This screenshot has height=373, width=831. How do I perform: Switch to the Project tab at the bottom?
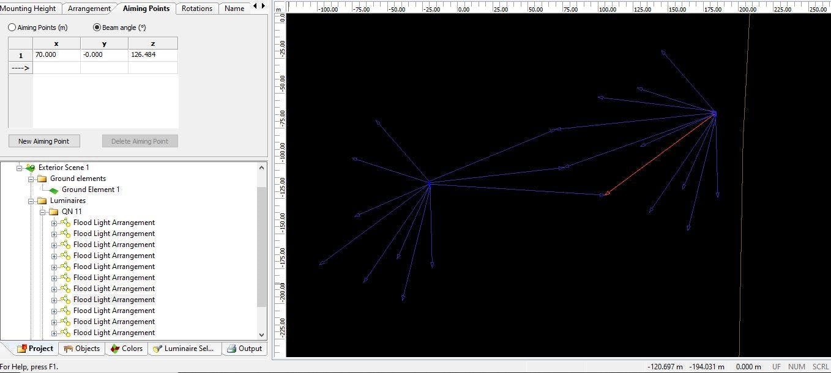point(35,349)
